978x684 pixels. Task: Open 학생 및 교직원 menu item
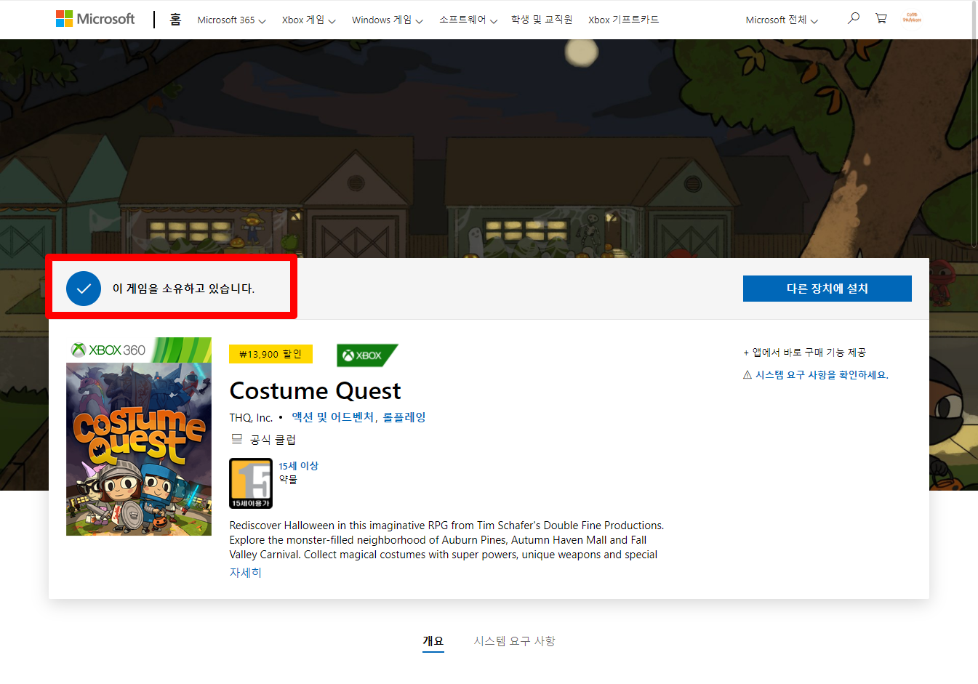pos(542,20)
